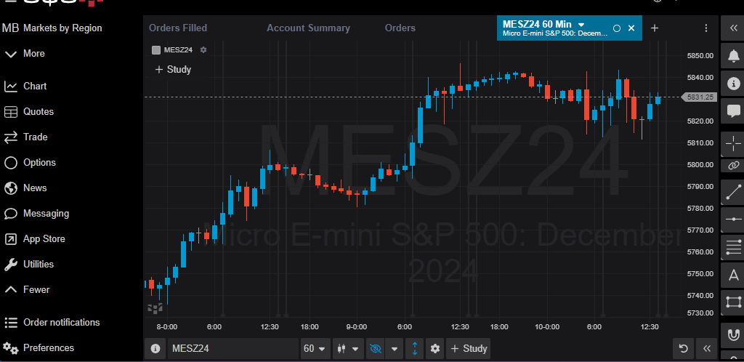
Task: Toggle the magnet snap tool
Action: [x=733, y=334]
